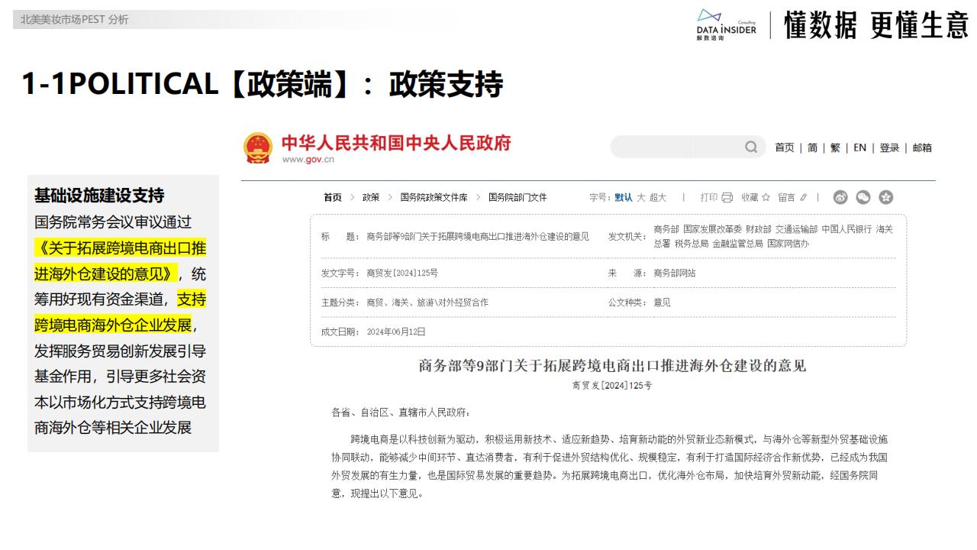
Task: Set font size to 大
Action: coord(641,198)
